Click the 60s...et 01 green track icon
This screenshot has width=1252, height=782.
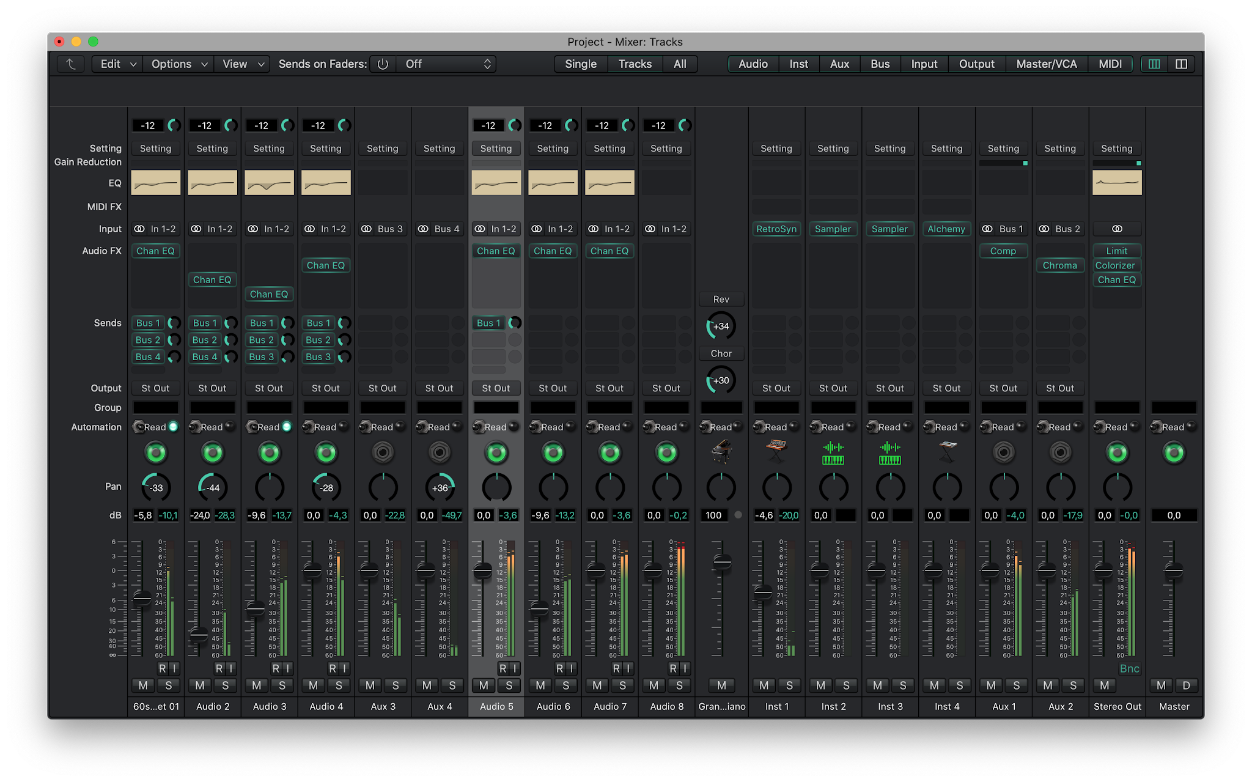point(156,452)
